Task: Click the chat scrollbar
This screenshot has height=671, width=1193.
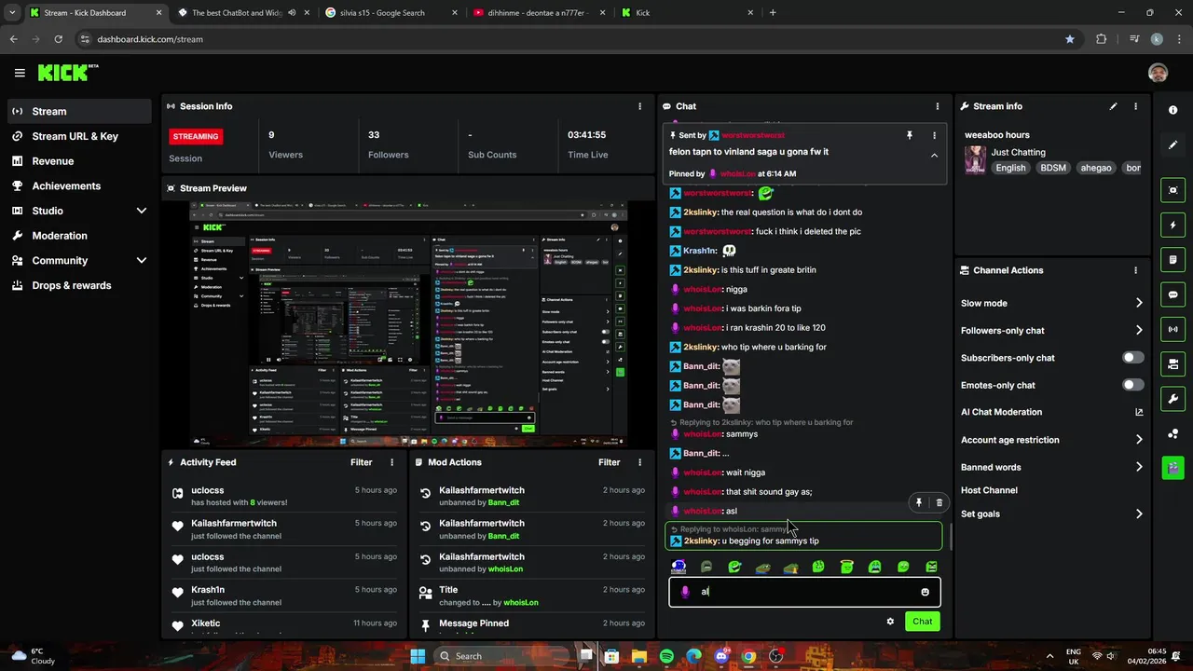Action: (x=950, y=536)
